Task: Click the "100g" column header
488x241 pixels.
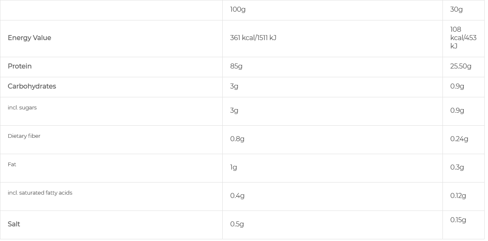Action: coord(238,10)
